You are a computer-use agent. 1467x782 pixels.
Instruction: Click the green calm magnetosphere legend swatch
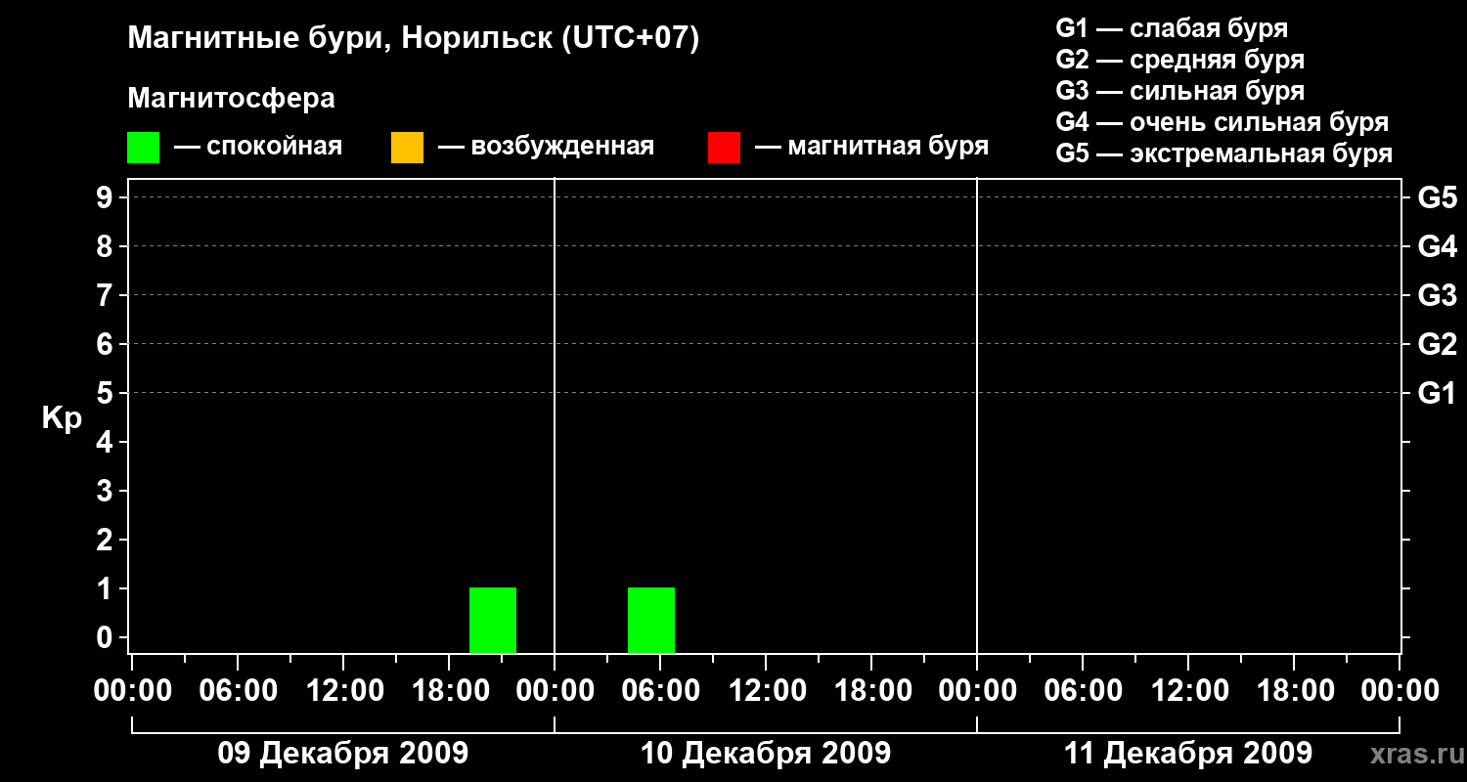(143, 148)
